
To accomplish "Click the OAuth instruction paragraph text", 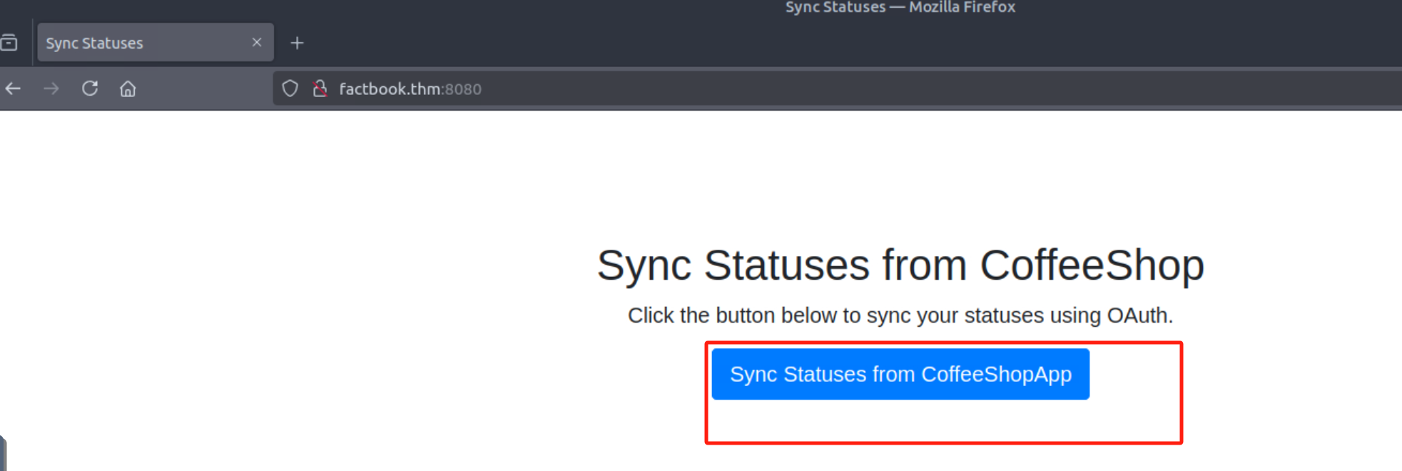I will point(900,315).
